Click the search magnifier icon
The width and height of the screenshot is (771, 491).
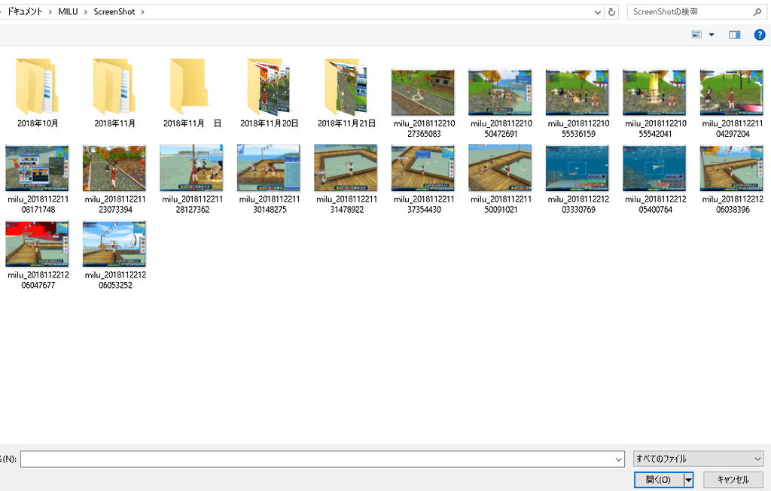tap(757, 12)
